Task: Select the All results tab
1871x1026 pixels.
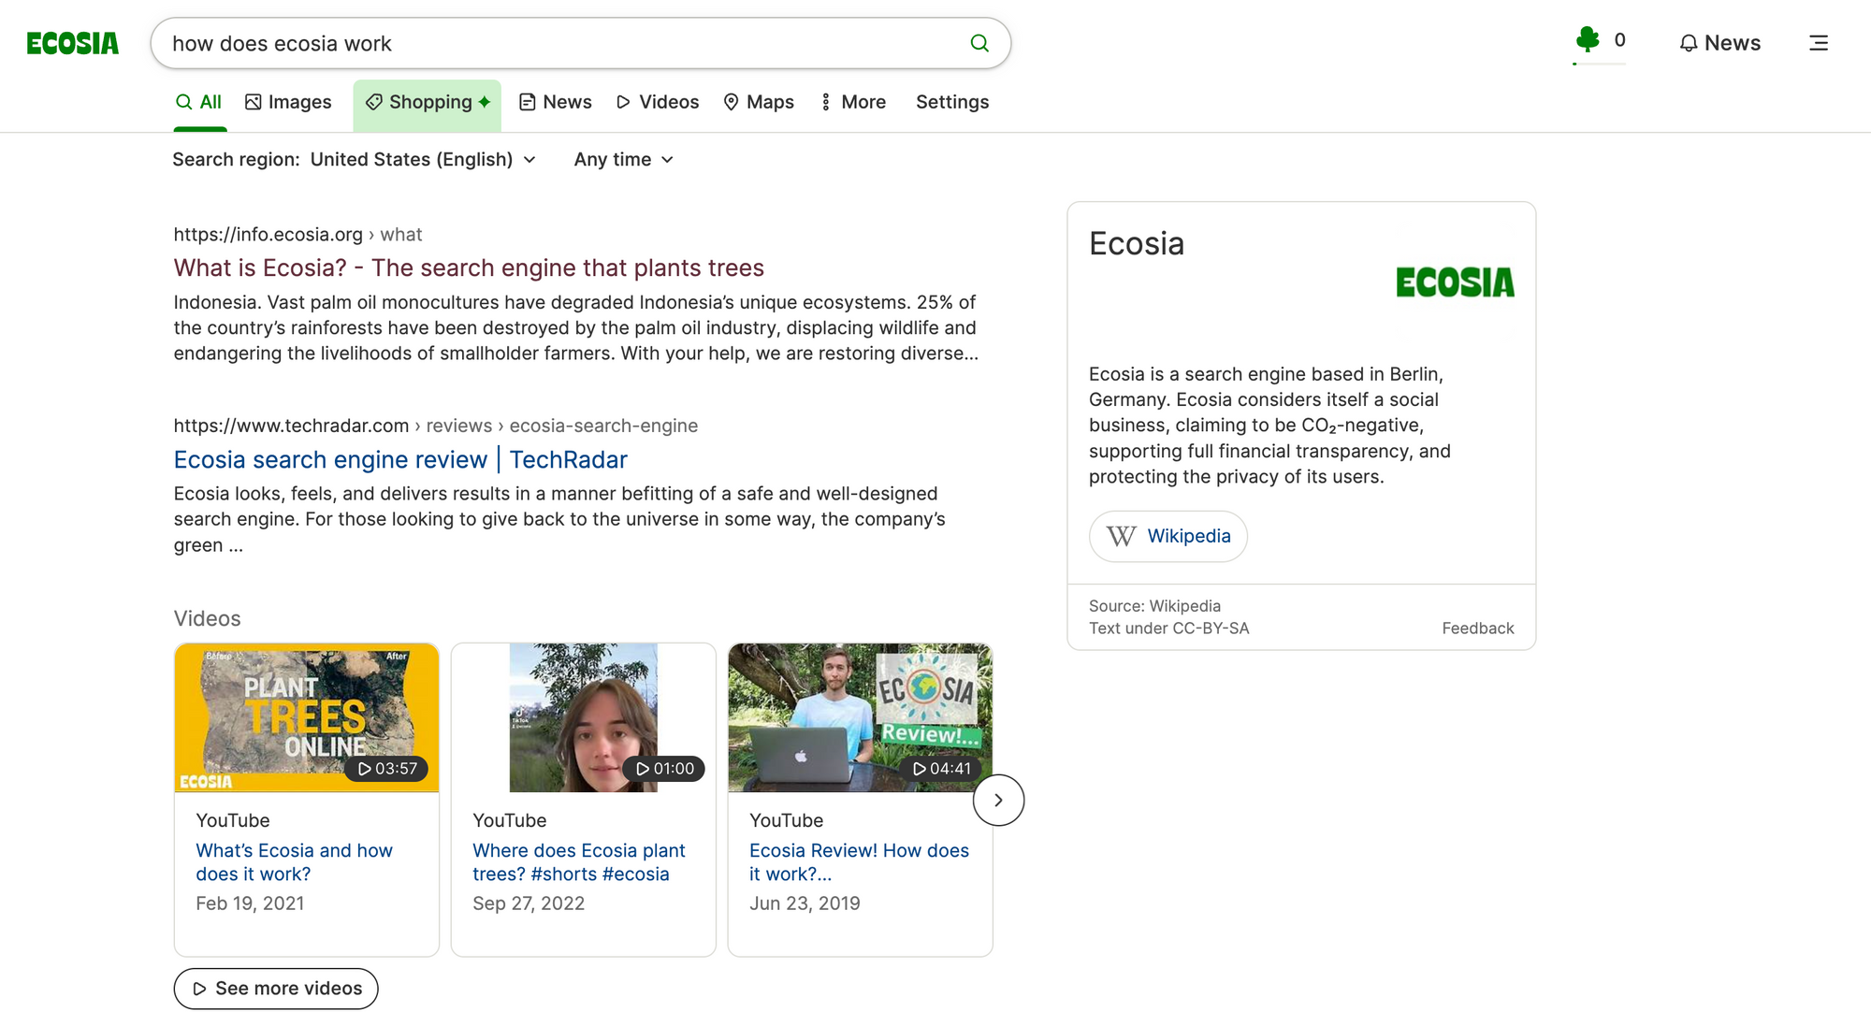Action: [199, 102]
